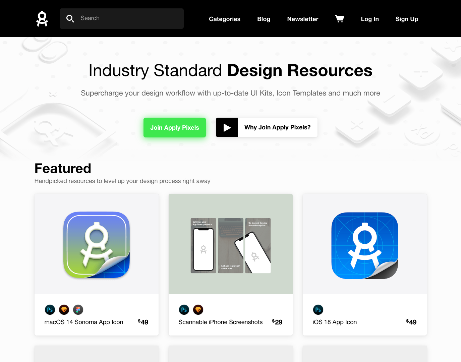This screenshot has height=362, width=461.
Task: Select the iOS 18 App Icon product title
Action: point(335,322)
